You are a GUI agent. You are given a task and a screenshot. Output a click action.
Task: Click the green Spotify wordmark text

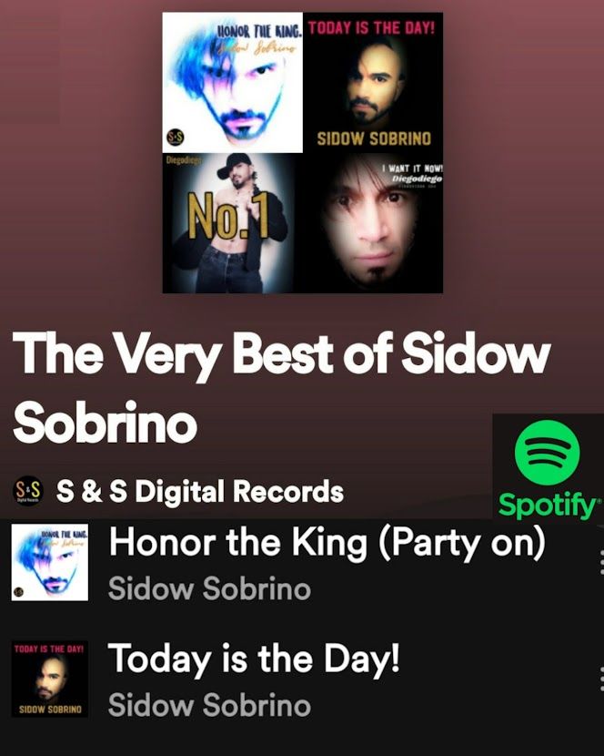(x=549, y=506)
